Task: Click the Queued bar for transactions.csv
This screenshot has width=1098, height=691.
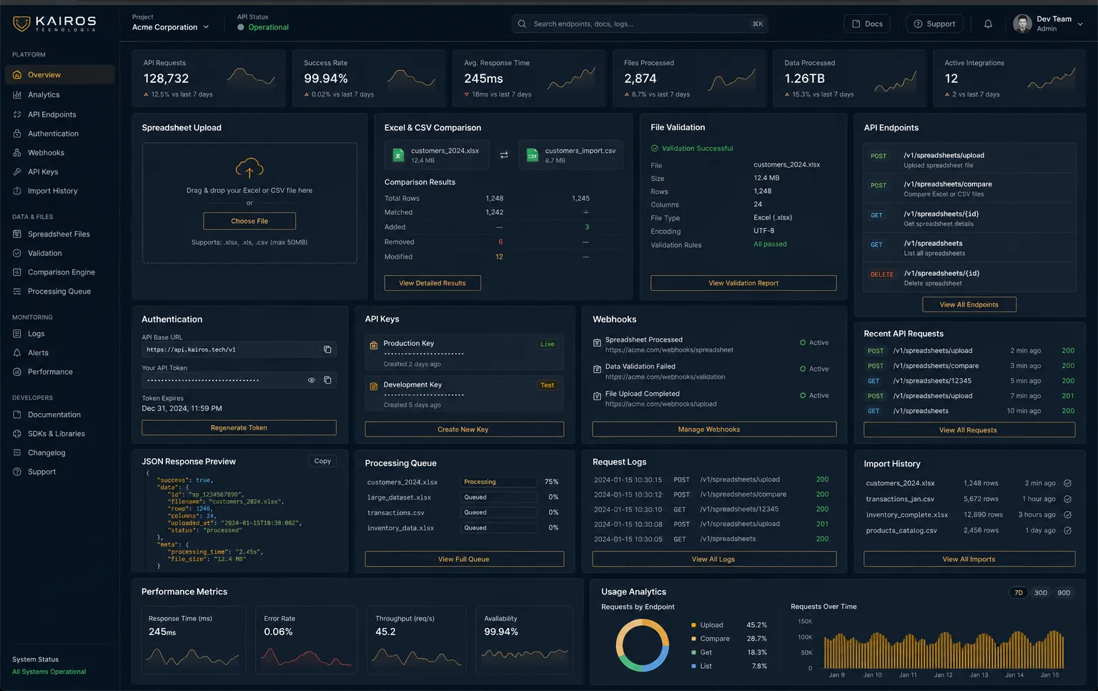Action: (x=498, y=512)
